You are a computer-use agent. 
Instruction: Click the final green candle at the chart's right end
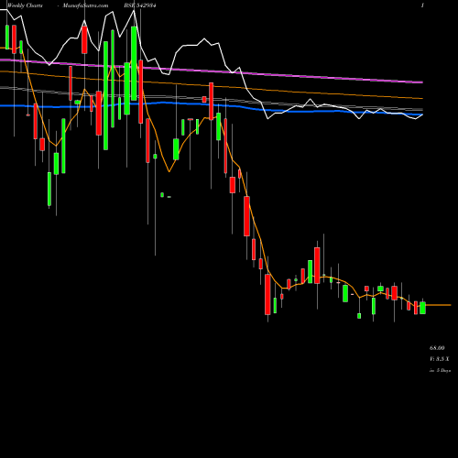[x=422, y=308]
